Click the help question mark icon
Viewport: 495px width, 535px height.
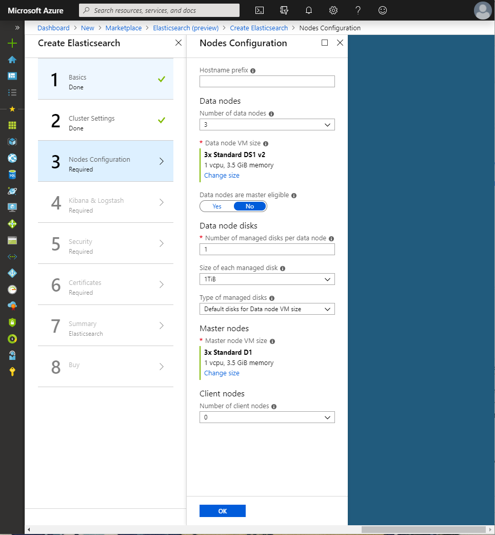(358, 10)
